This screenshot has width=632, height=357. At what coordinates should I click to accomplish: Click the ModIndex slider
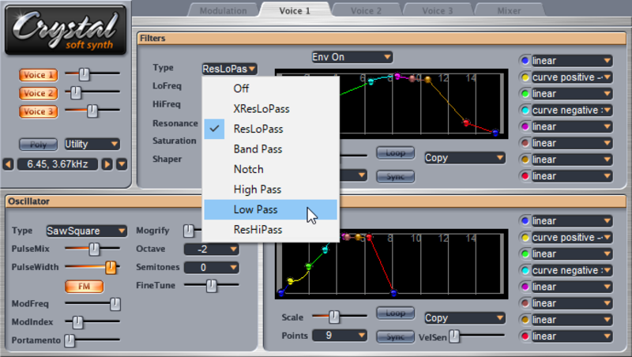click(92, 322)
